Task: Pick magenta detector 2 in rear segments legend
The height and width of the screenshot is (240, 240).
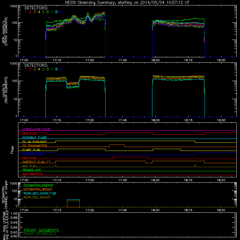Action: [x=30, y=69]
